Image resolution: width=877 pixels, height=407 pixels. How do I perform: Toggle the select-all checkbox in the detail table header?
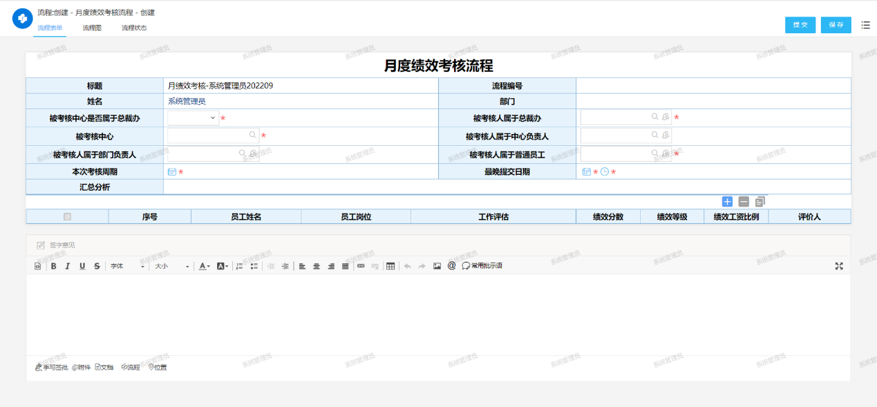point(67,217)
